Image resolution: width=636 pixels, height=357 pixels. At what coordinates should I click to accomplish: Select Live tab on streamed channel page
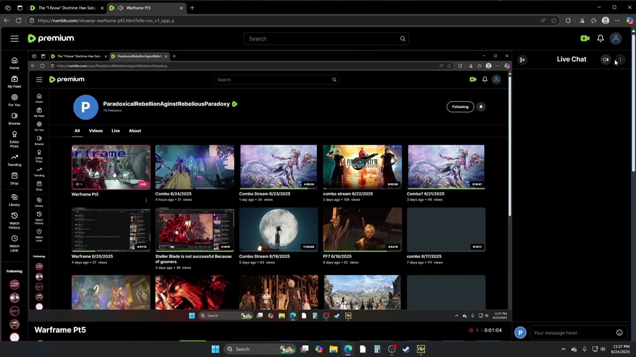116,131
